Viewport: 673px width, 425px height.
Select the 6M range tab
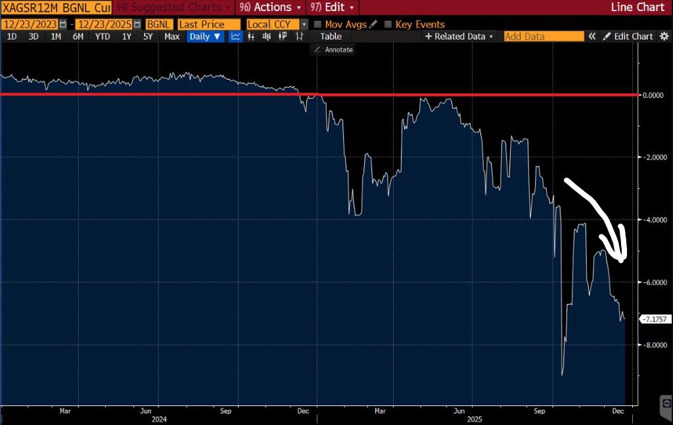(x=78, y=37)
